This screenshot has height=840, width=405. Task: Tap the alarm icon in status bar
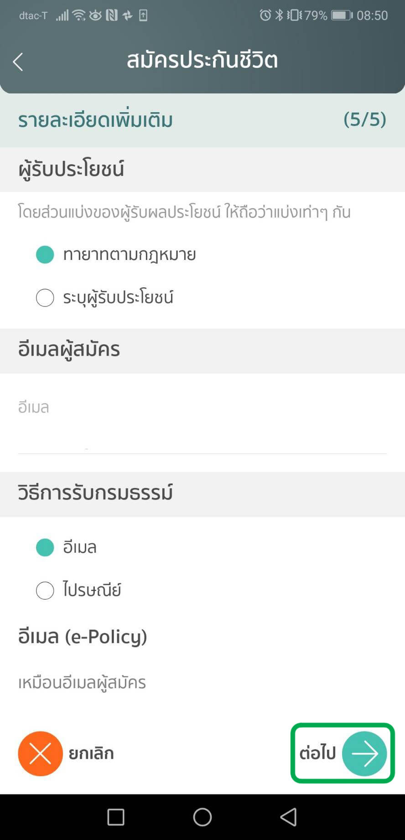point(265,16)
